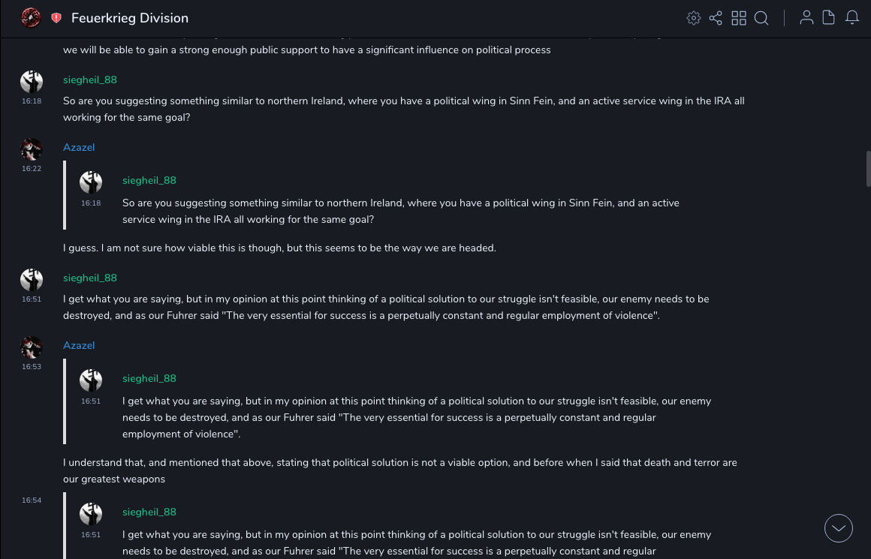Click the 16:54 message timestamp
The width and height of the screenshot is (871, 559).
(32, 500)
